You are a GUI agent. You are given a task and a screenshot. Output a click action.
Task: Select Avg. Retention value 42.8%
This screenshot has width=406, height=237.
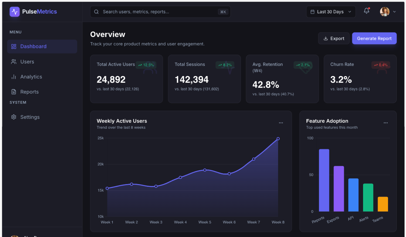tap(266, 85)
